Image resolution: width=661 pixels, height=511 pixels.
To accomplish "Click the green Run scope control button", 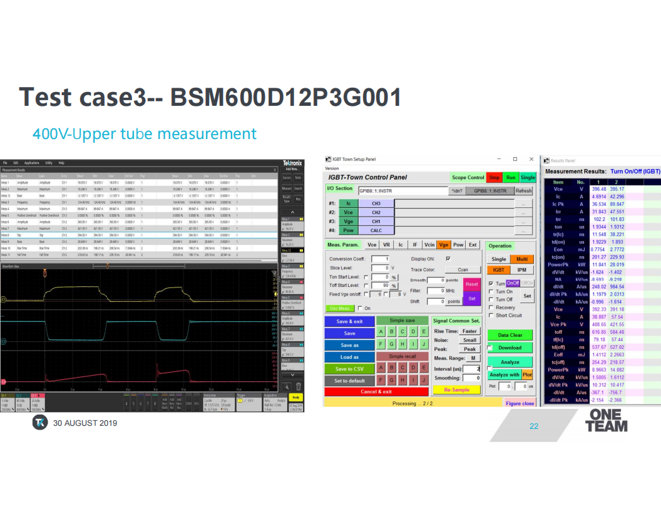I will click(511, 177).
